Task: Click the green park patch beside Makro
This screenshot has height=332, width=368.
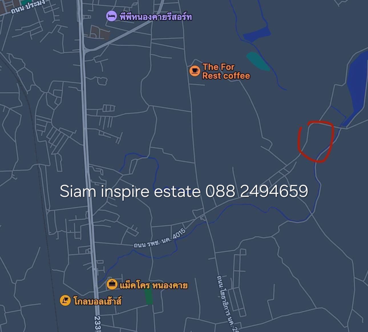Action: click(x=149, y=297)
